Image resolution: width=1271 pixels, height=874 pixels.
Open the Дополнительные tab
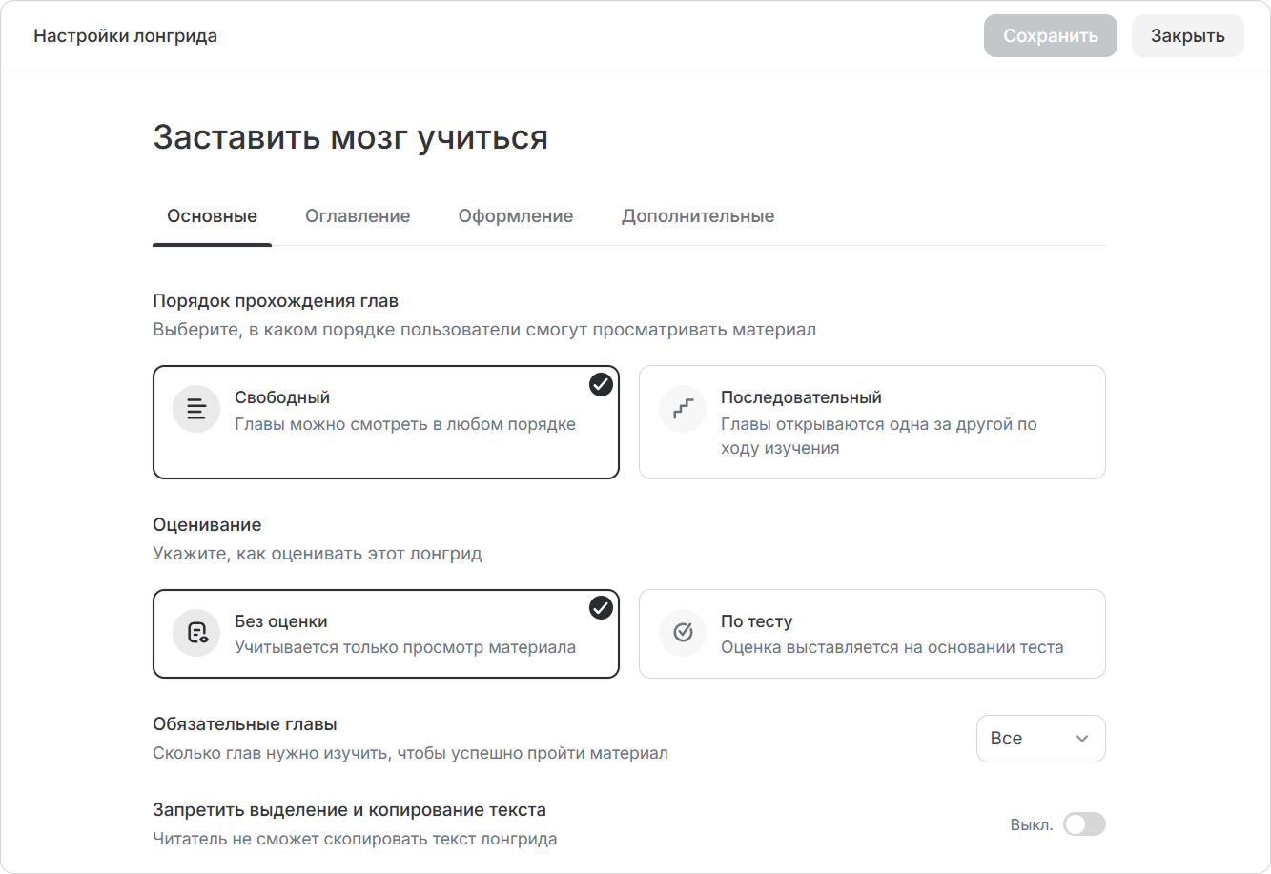698,216
